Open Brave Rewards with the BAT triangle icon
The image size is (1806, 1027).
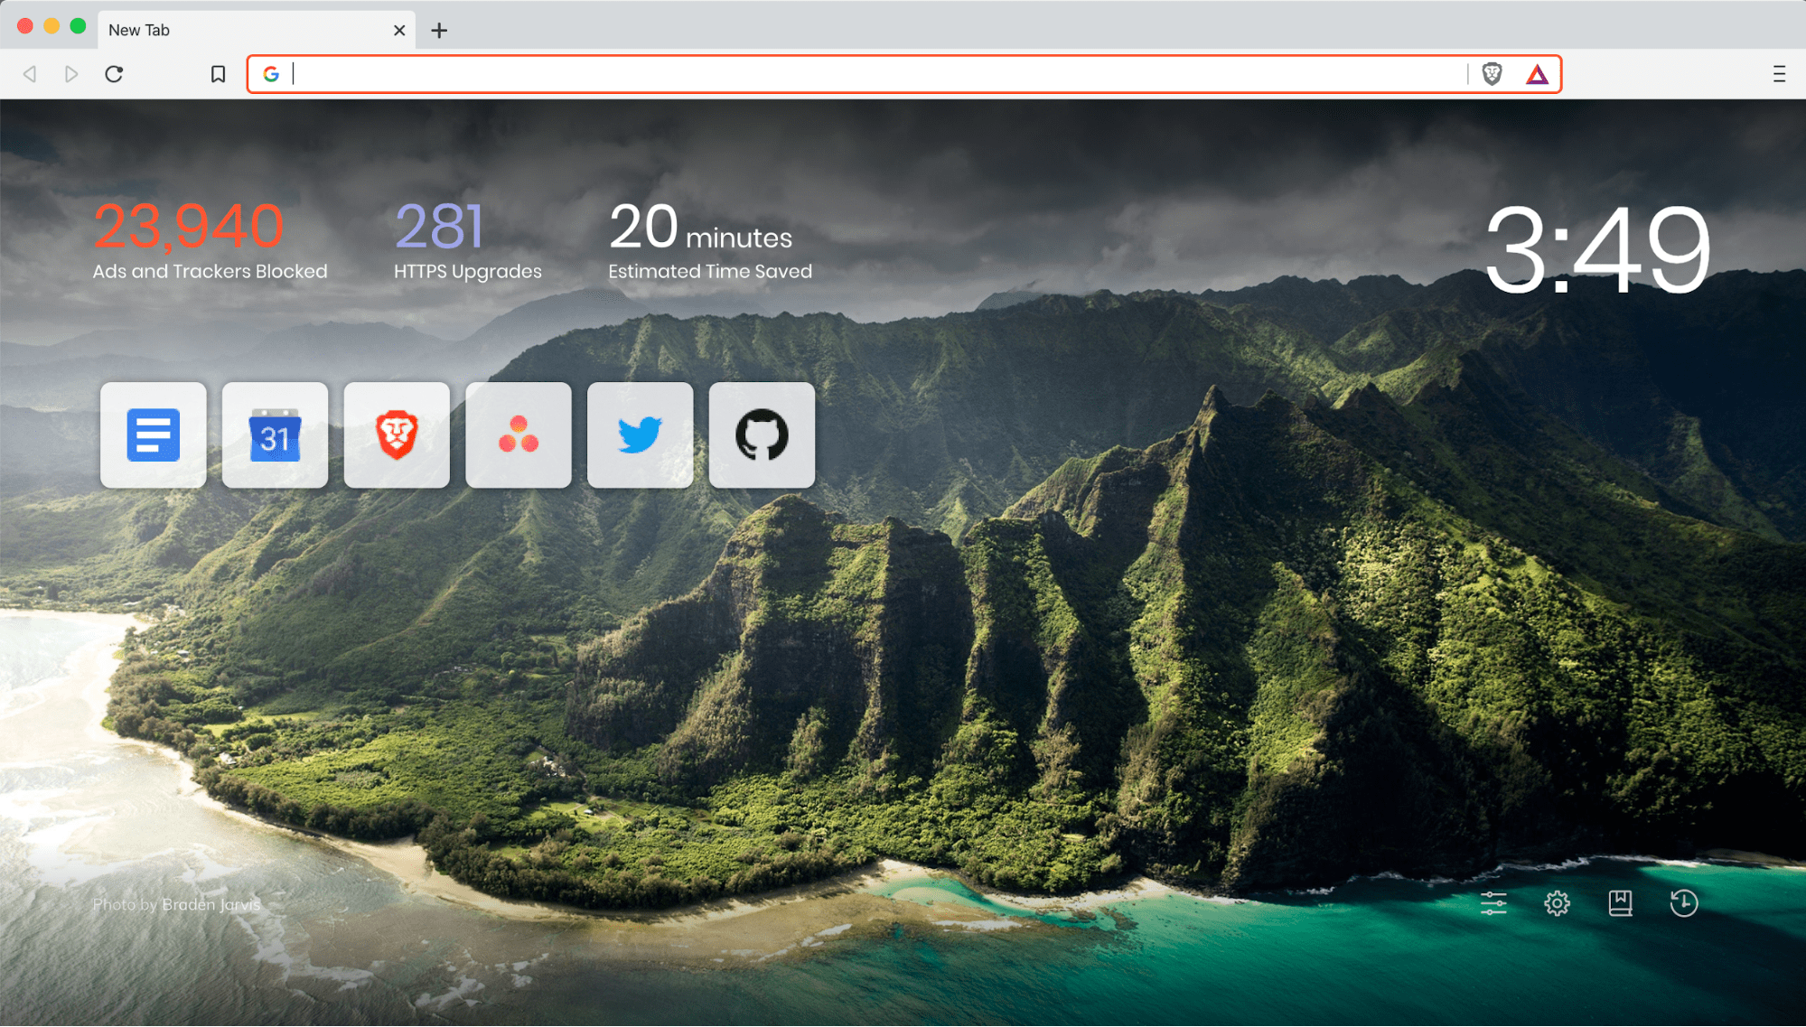click(x=1539, y=74)
